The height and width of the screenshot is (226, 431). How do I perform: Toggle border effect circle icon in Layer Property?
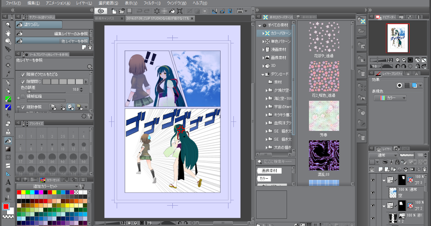coord(399,85)
